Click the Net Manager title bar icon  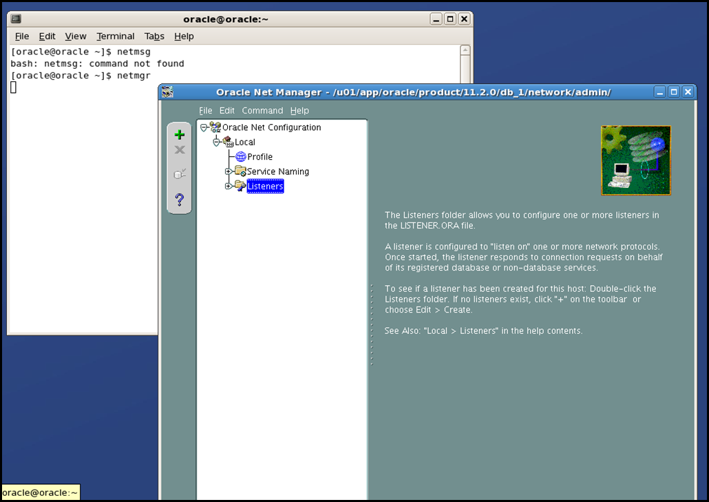pos(168,92)
